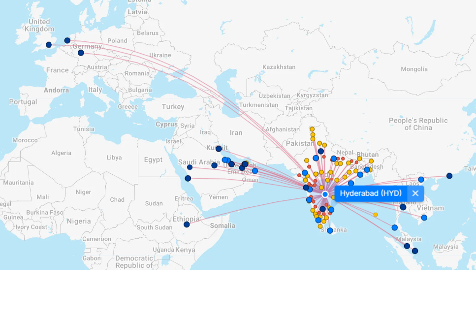Select the white Hyderabad origin airport marker
The height and width of the screenshot is (319, 476).
325,194
